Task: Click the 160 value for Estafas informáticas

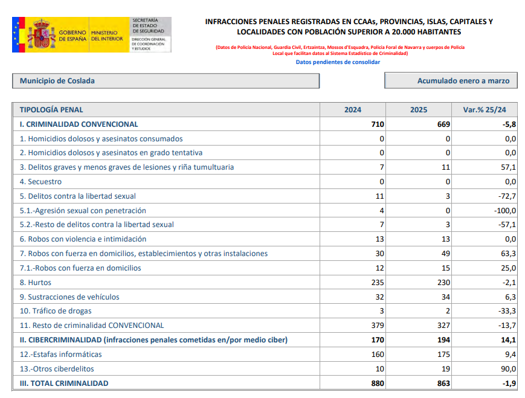Action: tap(378, 354)
